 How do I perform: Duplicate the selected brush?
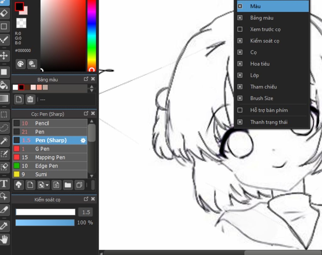pos(79,185)
